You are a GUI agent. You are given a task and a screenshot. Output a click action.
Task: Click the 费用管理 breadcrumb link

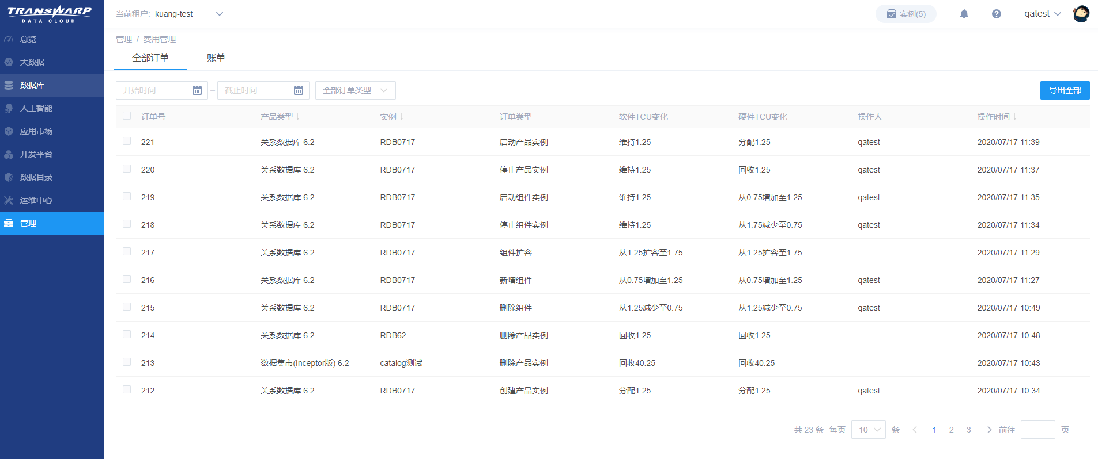pyautogui.click(x=160, y=39)
